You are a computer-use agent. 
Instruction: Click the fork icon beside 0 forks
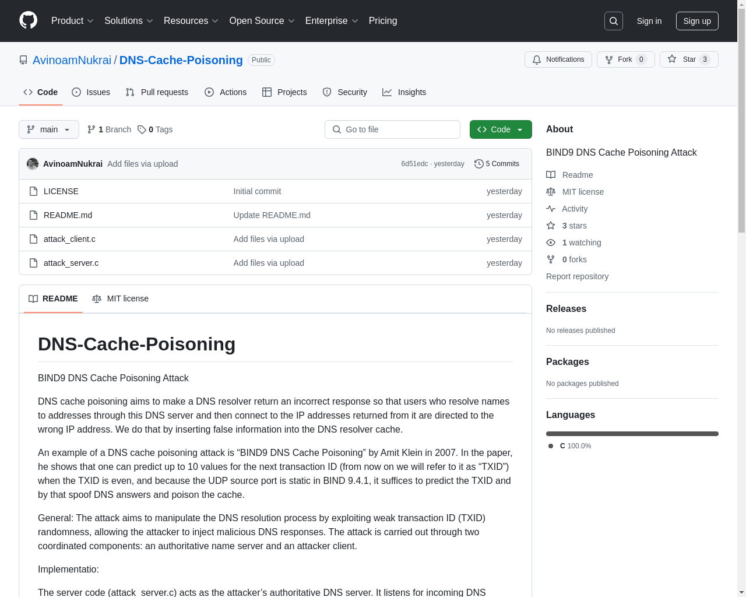click(551, 259)
